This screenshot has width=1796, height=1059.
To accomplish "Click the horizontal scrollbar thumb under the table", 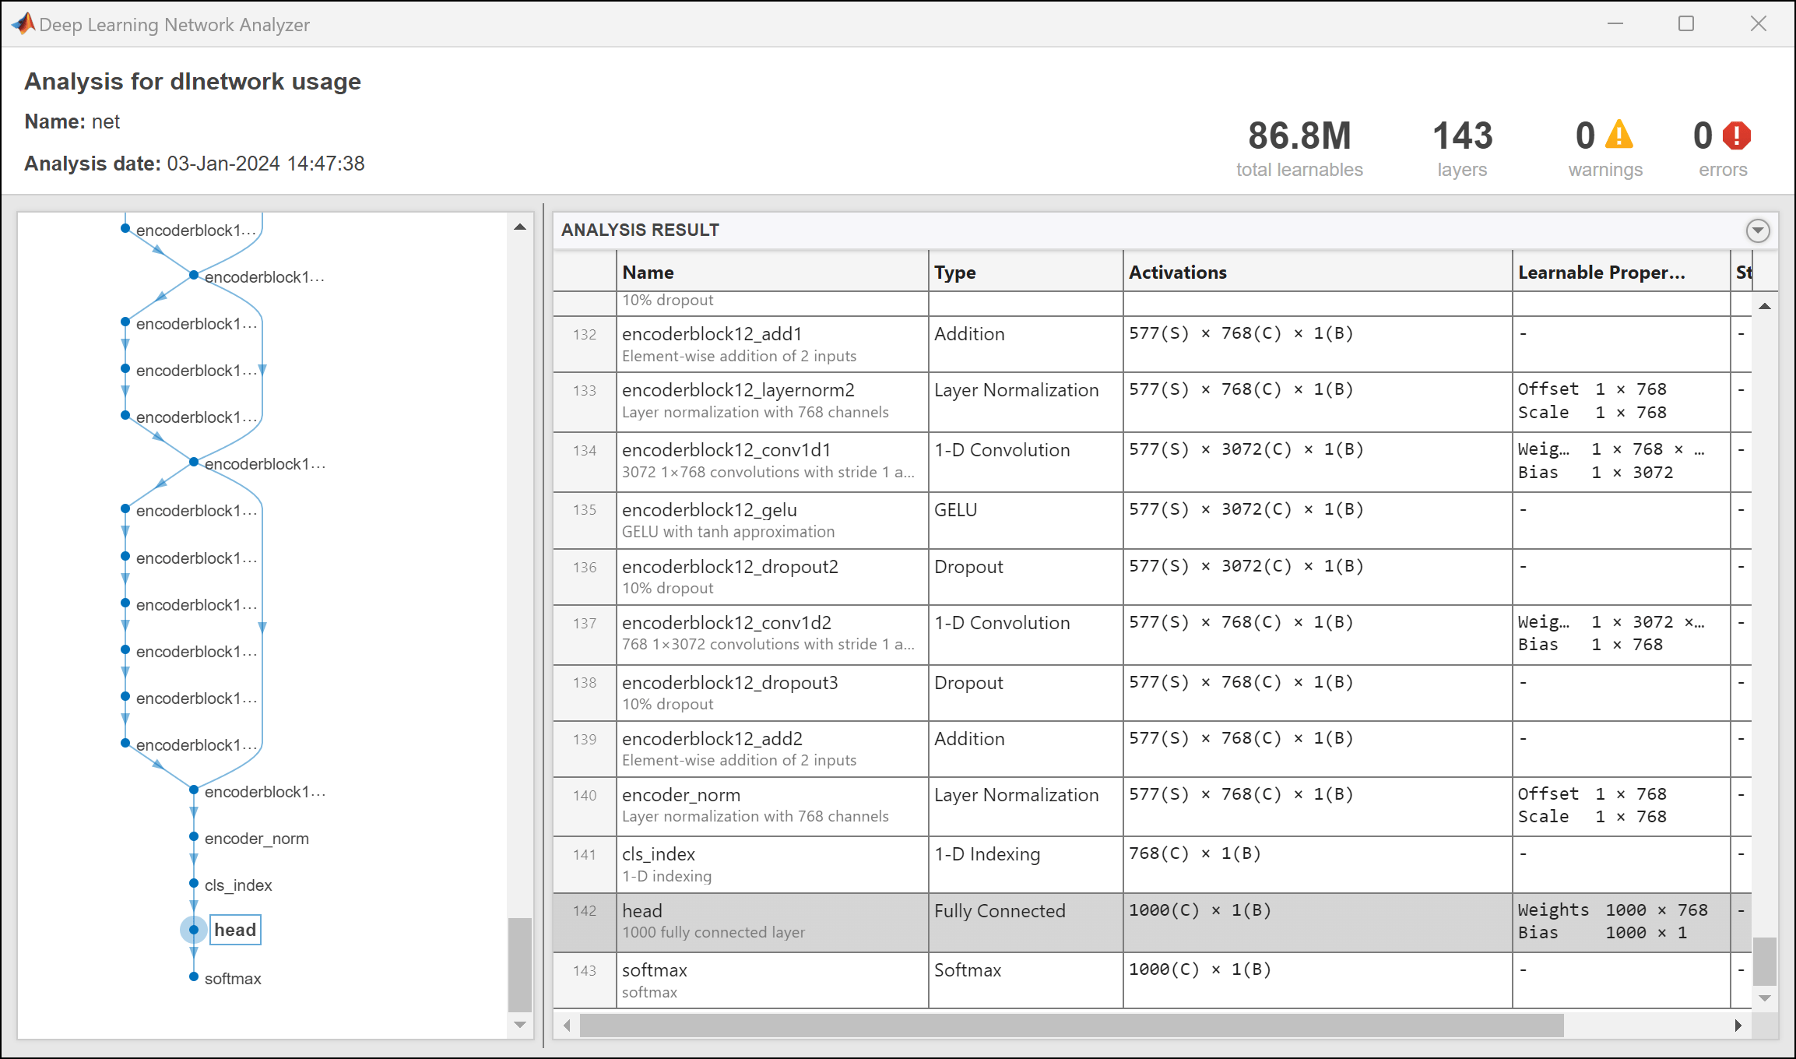I will pos(1071,1026).
